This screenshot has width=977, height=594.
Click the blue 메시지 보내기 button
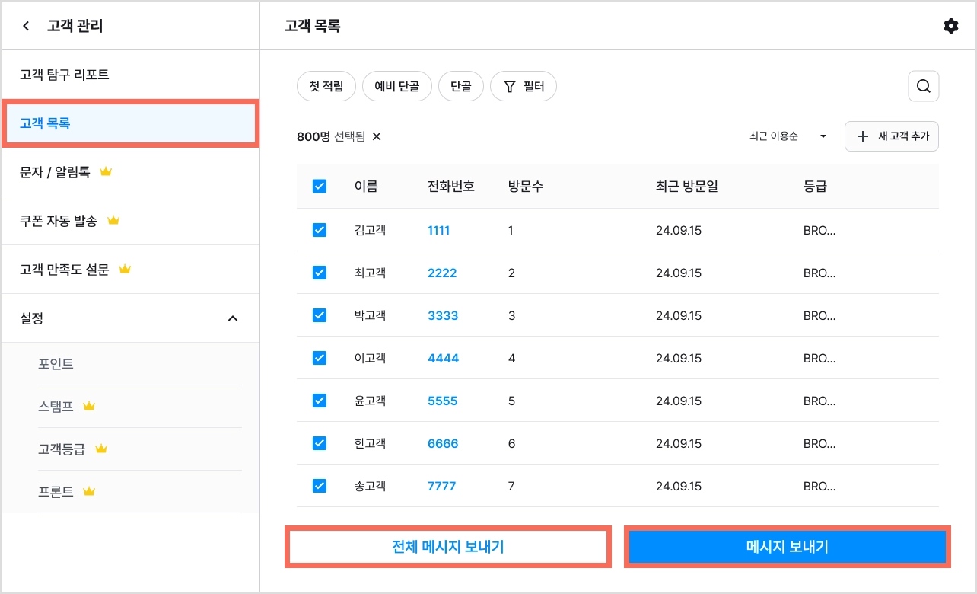coord(788,547)
